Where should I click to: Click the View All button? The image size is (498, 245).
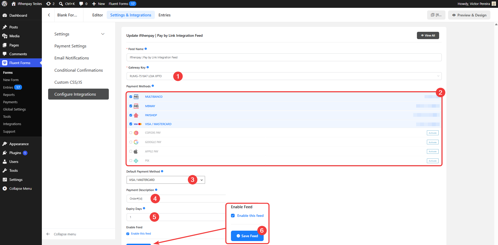(428, 35)
